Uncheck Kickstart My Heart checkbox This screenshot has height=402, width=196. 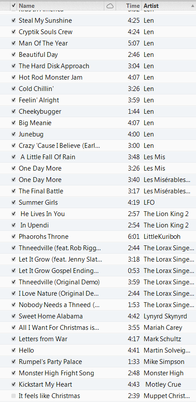[14, 385]
